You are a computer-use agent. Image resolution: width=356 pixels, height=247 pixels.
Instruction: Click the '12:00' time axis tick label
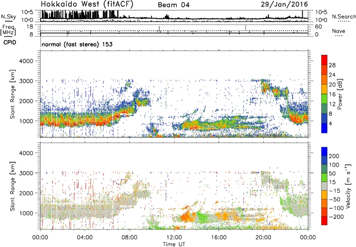tap(174, 238)
